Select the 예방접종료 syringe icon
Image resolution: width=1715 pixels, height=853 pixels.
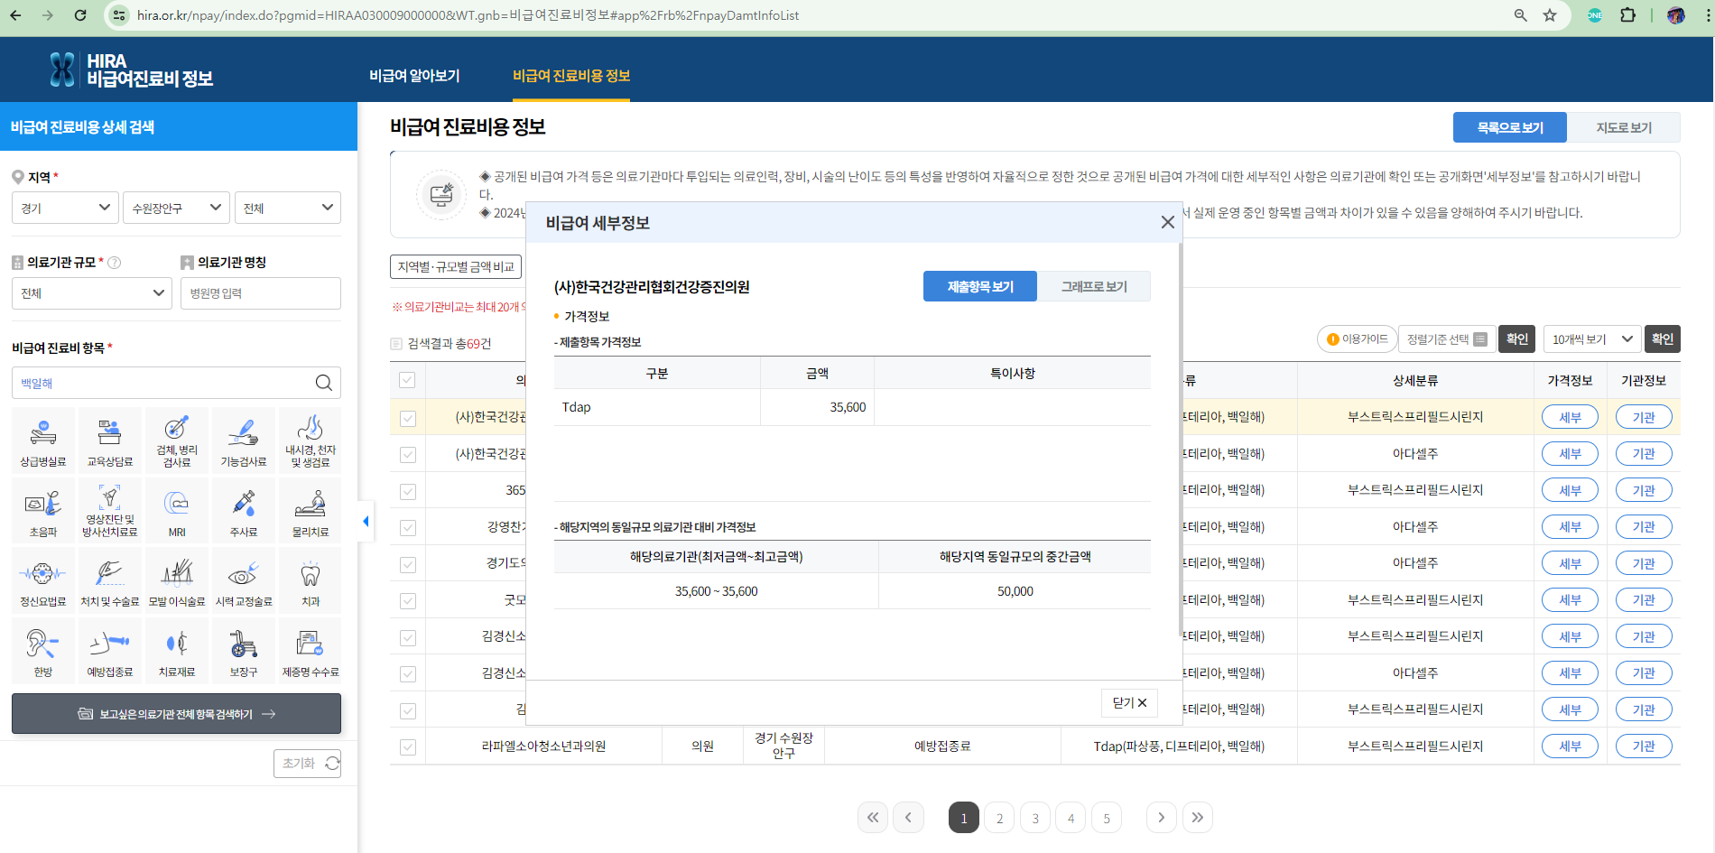[x=110, y=651]
